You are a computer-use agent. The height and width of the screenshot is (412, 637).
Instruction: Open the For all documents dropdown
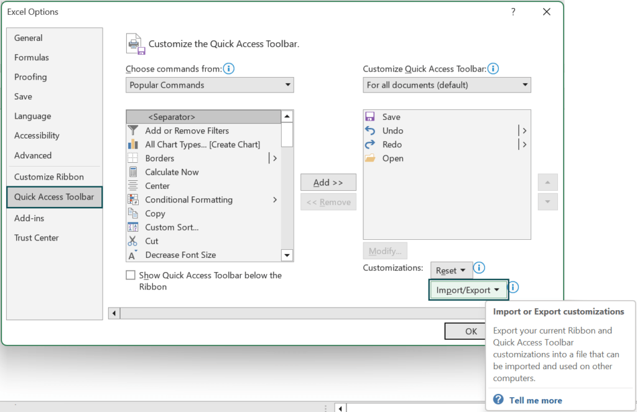447,85
